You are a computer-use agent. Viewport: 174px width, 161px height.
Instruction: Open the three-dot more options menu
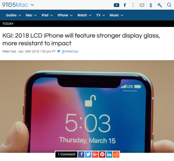tap(133, 5)
